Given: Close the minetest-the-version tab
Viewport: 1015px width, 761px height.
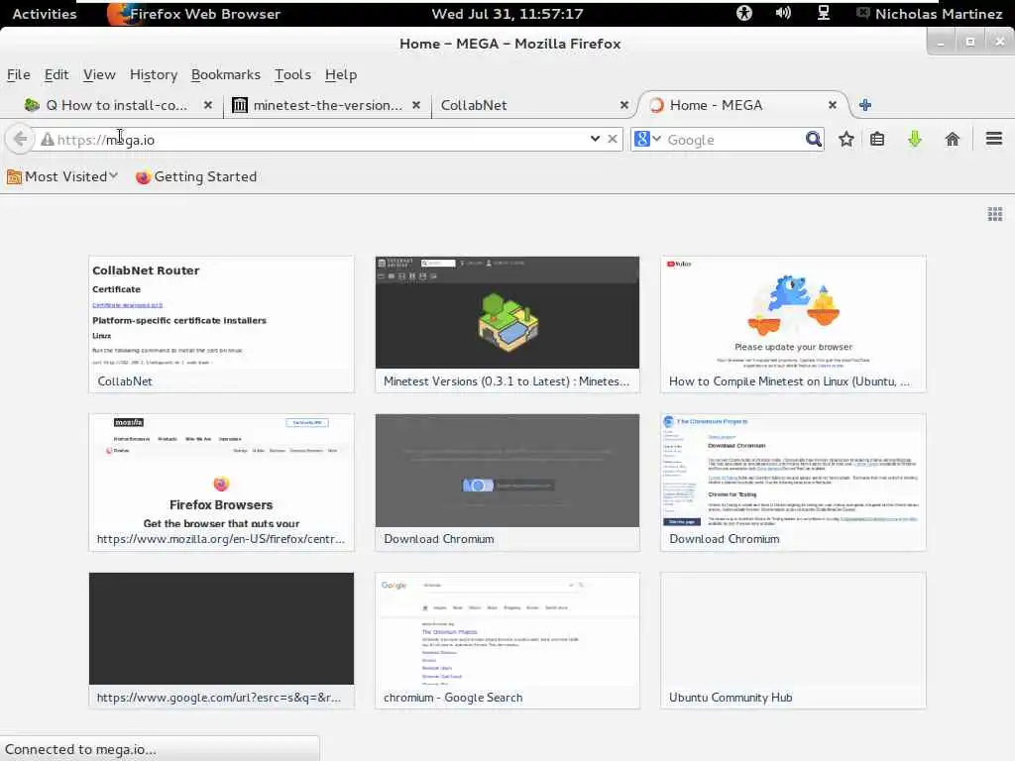Looking at the screenshot, I should pos(415,105).
